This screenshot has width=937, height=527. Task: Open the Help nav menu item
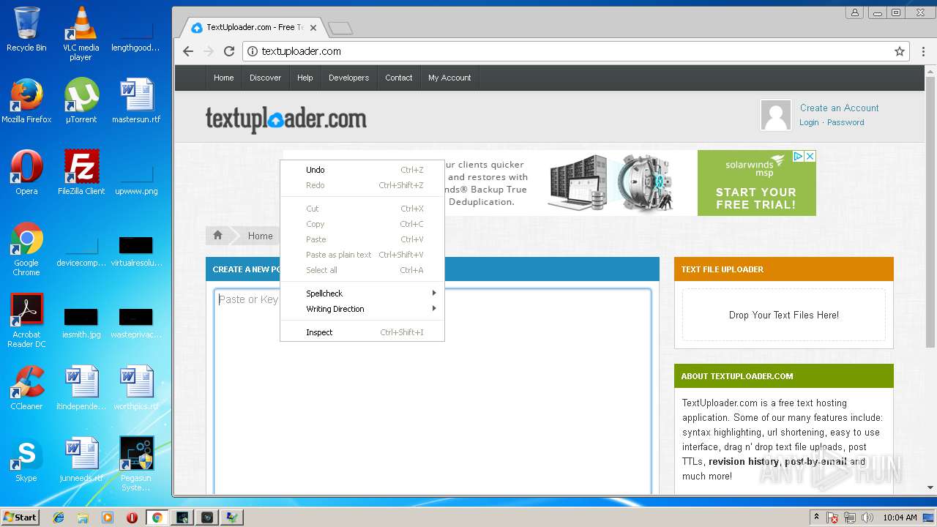point(305,78)
